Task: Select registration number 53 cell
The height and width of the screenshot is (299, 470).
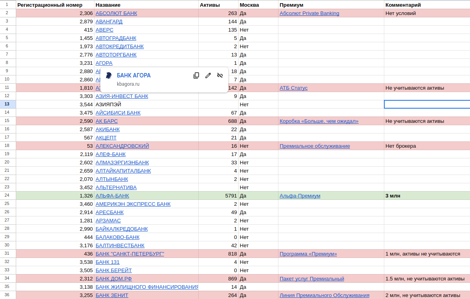Action: [55, 146]
